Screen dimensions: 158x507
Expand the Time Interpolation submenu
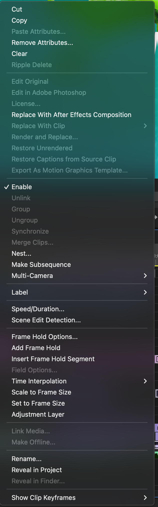coord(39,381)
